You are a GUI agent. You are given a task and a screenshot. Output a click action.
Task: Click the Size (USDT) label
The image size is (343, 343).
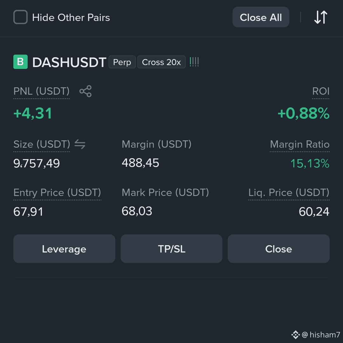[x=42, y=145]
